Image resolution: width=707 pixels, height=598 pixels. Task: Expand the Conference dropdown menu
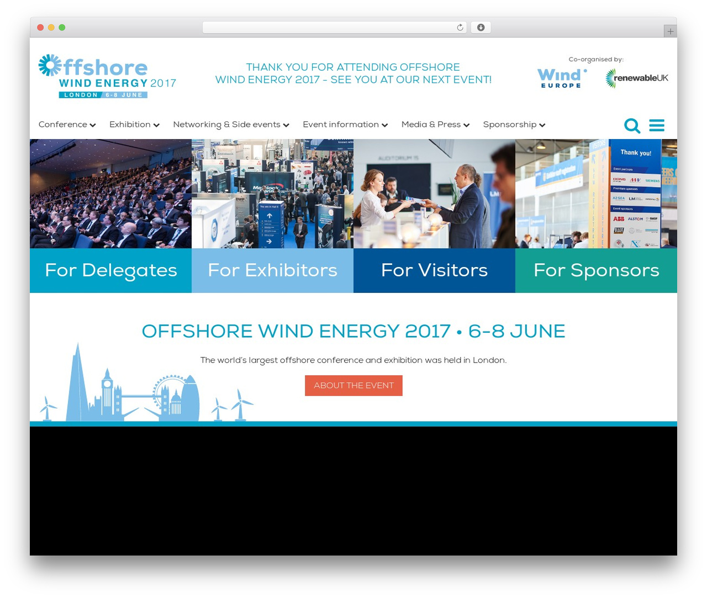(67, 125)
